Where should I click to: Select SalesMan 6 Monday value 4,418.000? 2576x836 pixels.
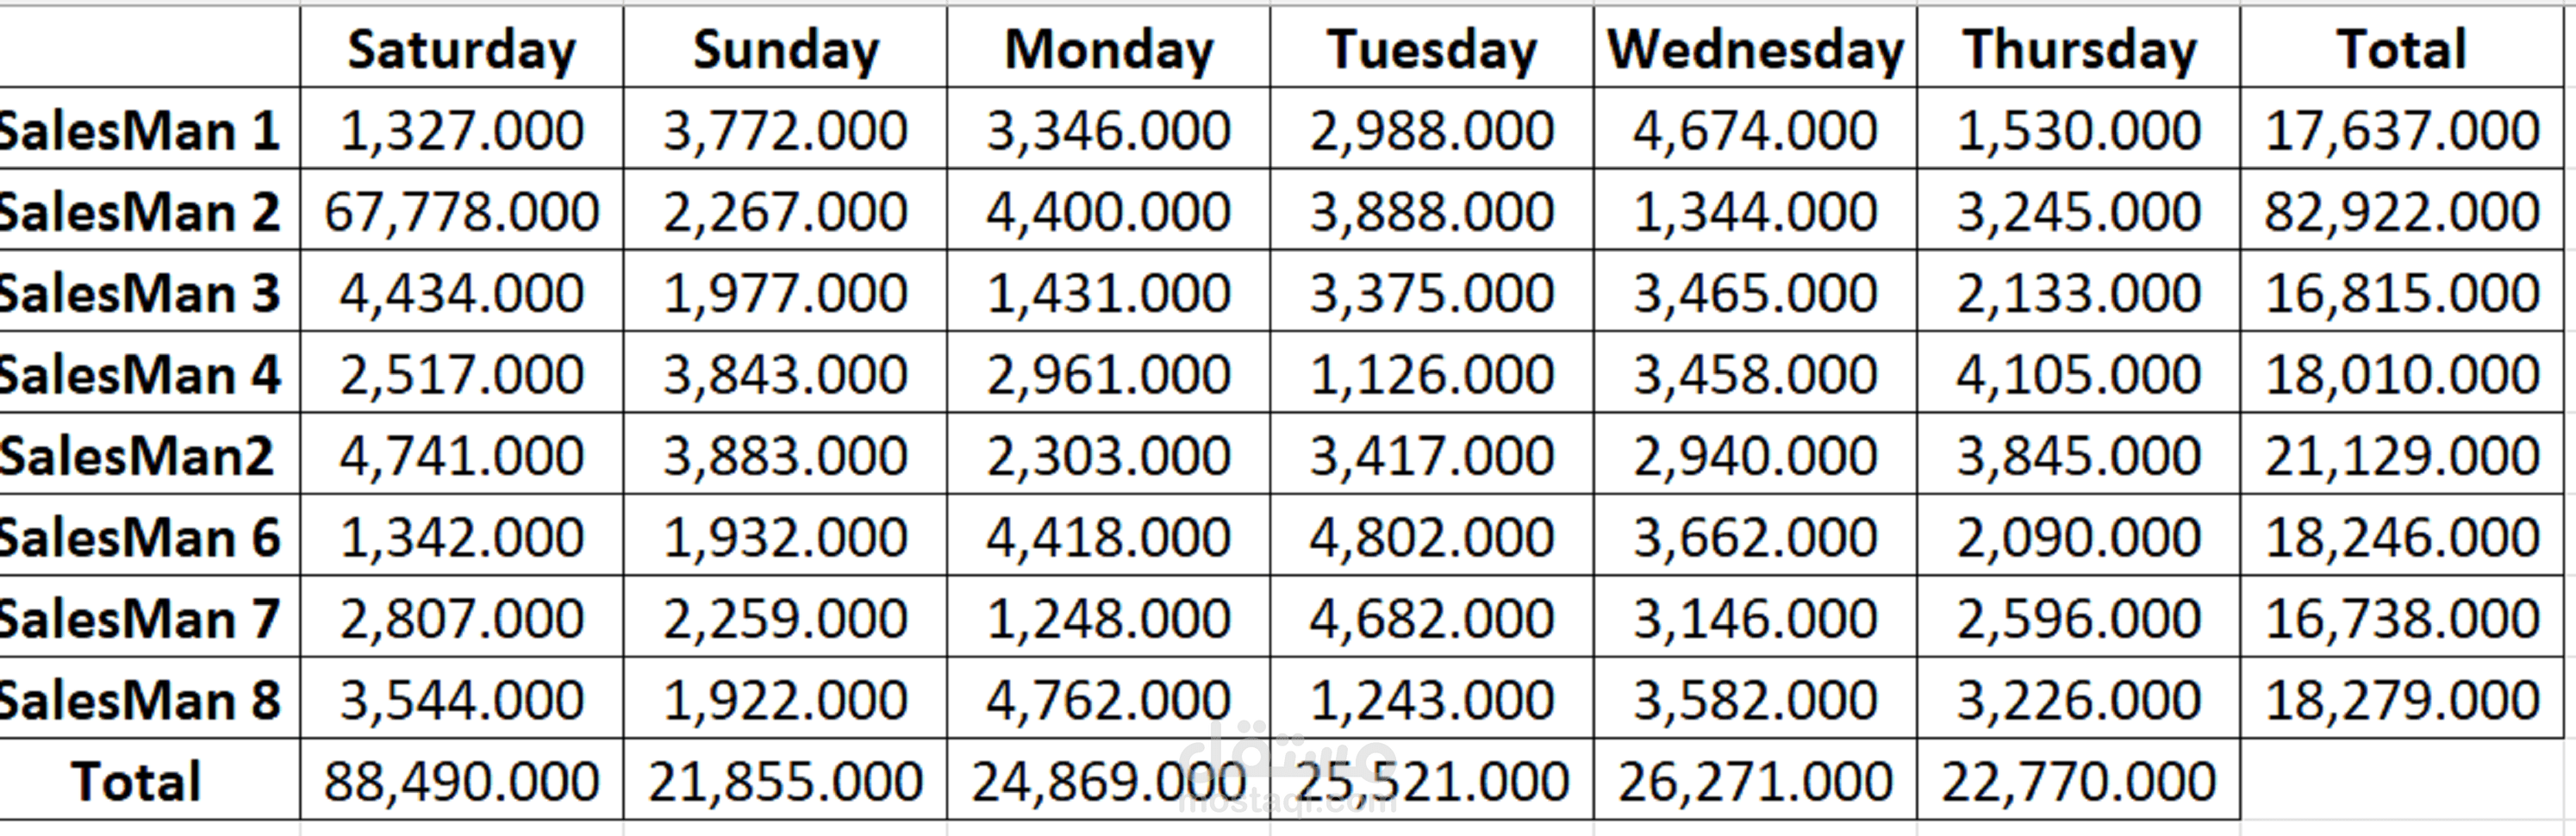click(x=1108, y=537)
